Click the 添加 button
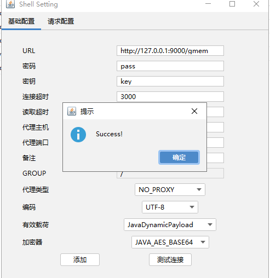The width and height of the screenshot is (270, 278). point(80,259)
